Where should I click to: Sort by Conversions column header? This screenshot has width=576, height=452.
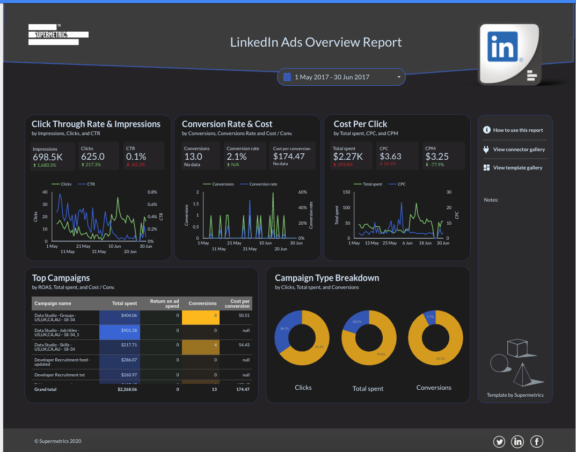click(202, 303)
